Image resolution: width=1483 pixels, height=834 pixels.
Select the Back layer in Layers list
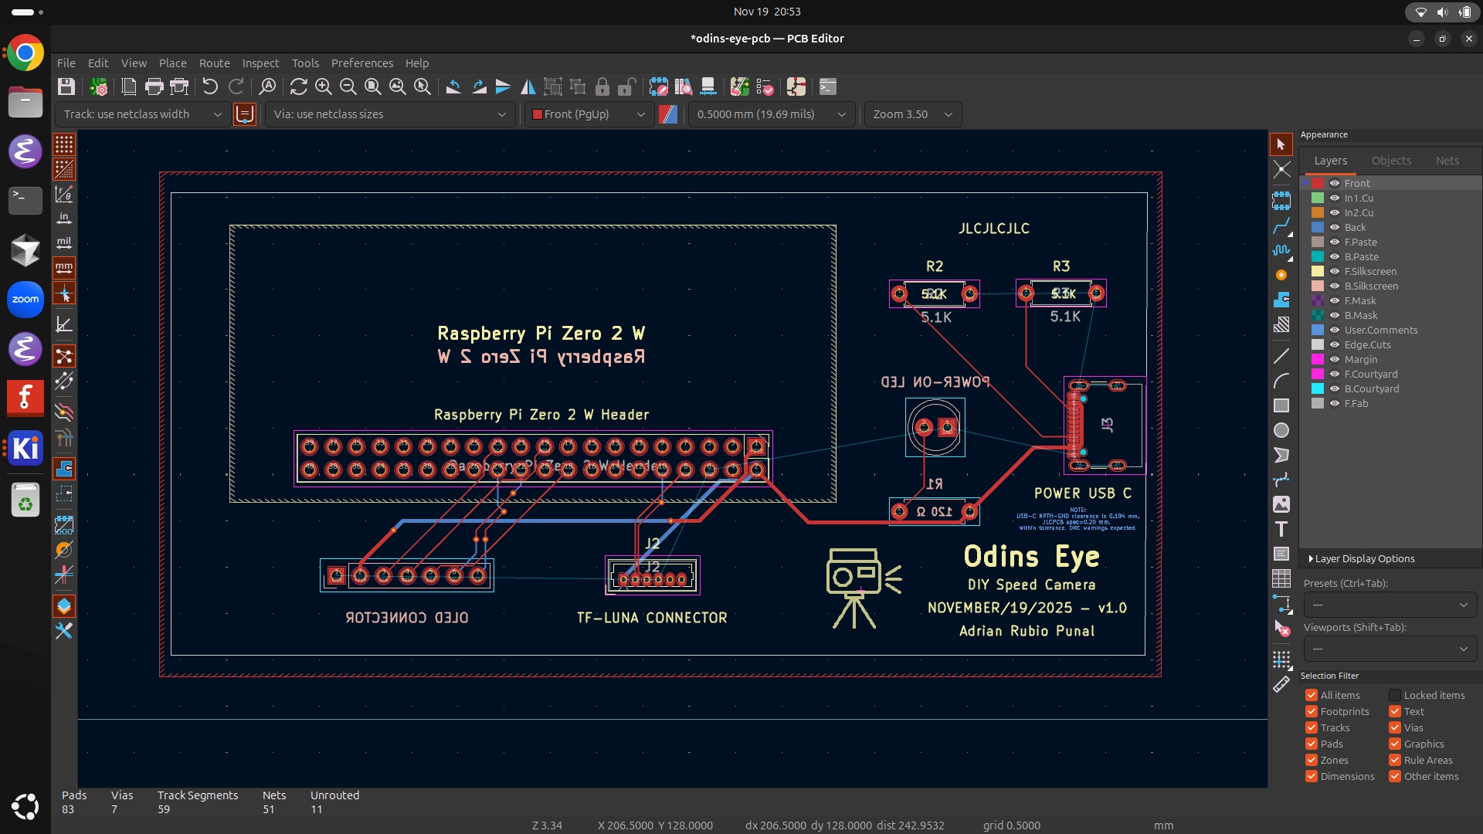click(1357, 227)
